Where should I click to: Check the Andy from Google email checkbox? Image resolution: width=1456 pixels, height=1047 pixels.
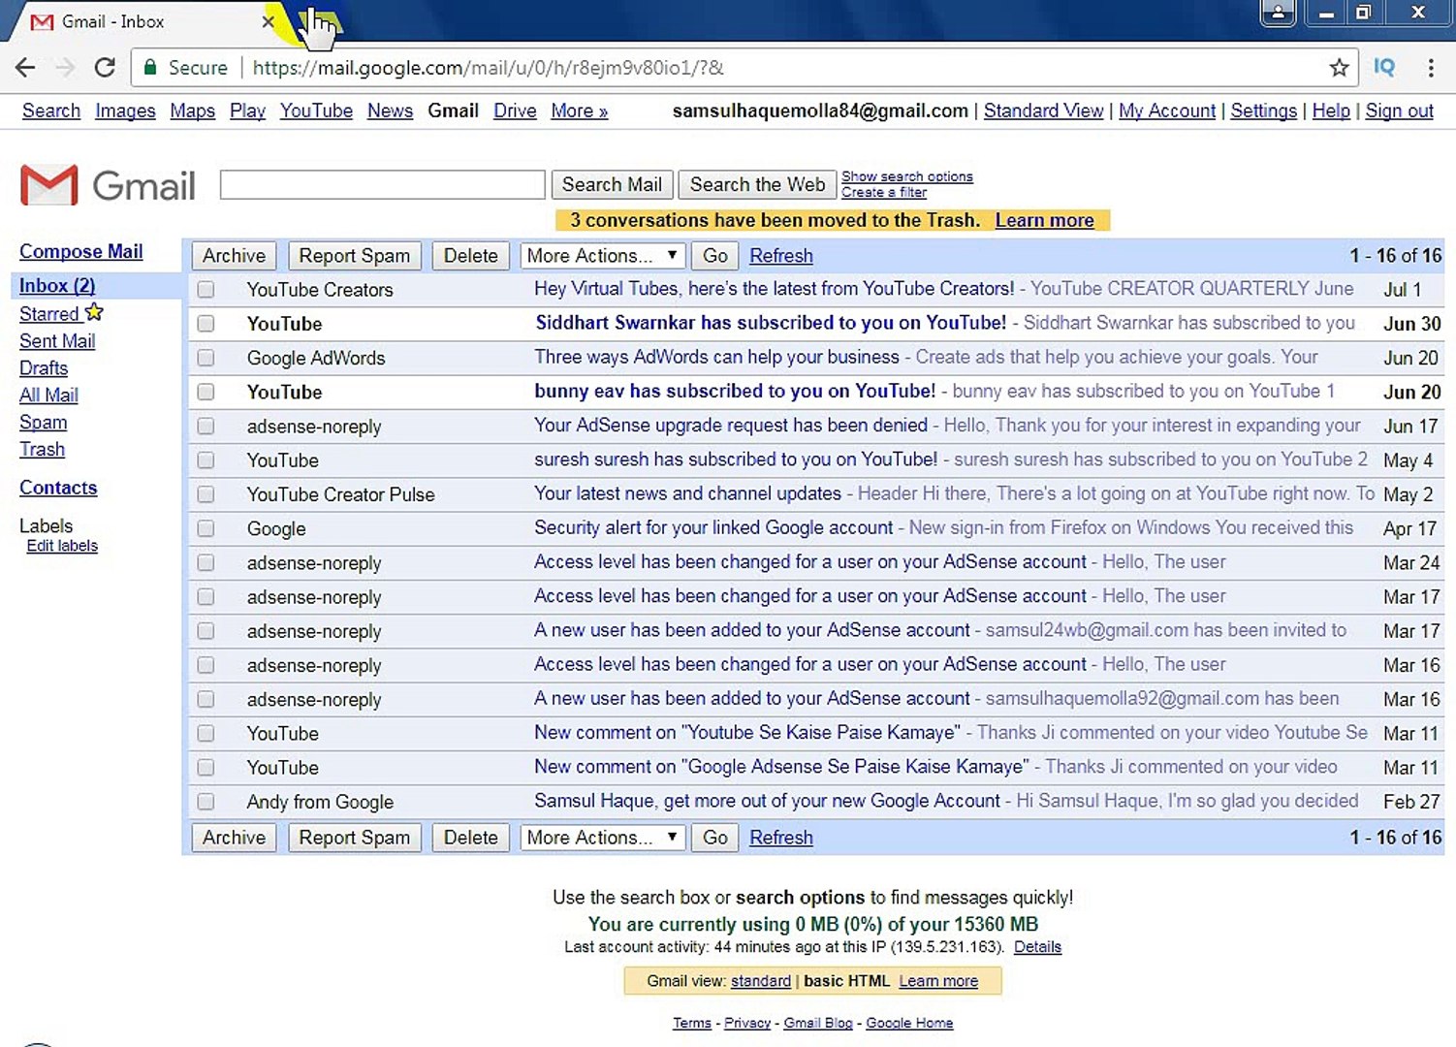(x=206, y=802)
